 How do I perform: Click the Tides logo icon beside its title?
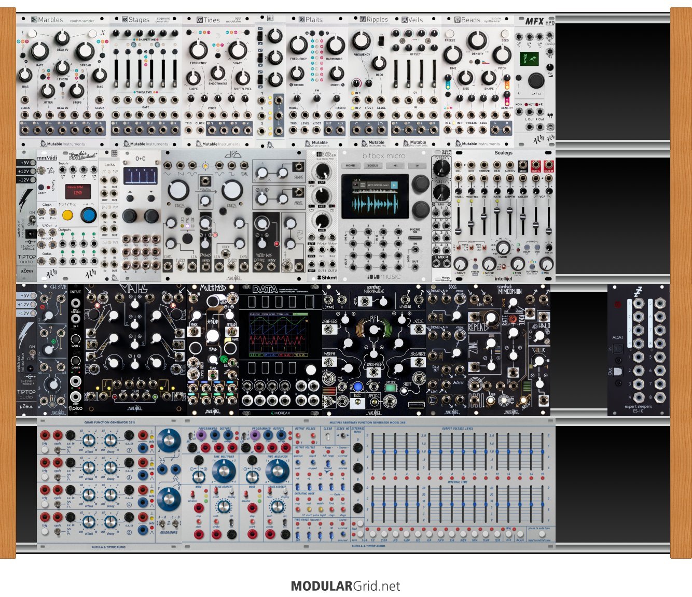pyautogui.click(x=200, y=20)
